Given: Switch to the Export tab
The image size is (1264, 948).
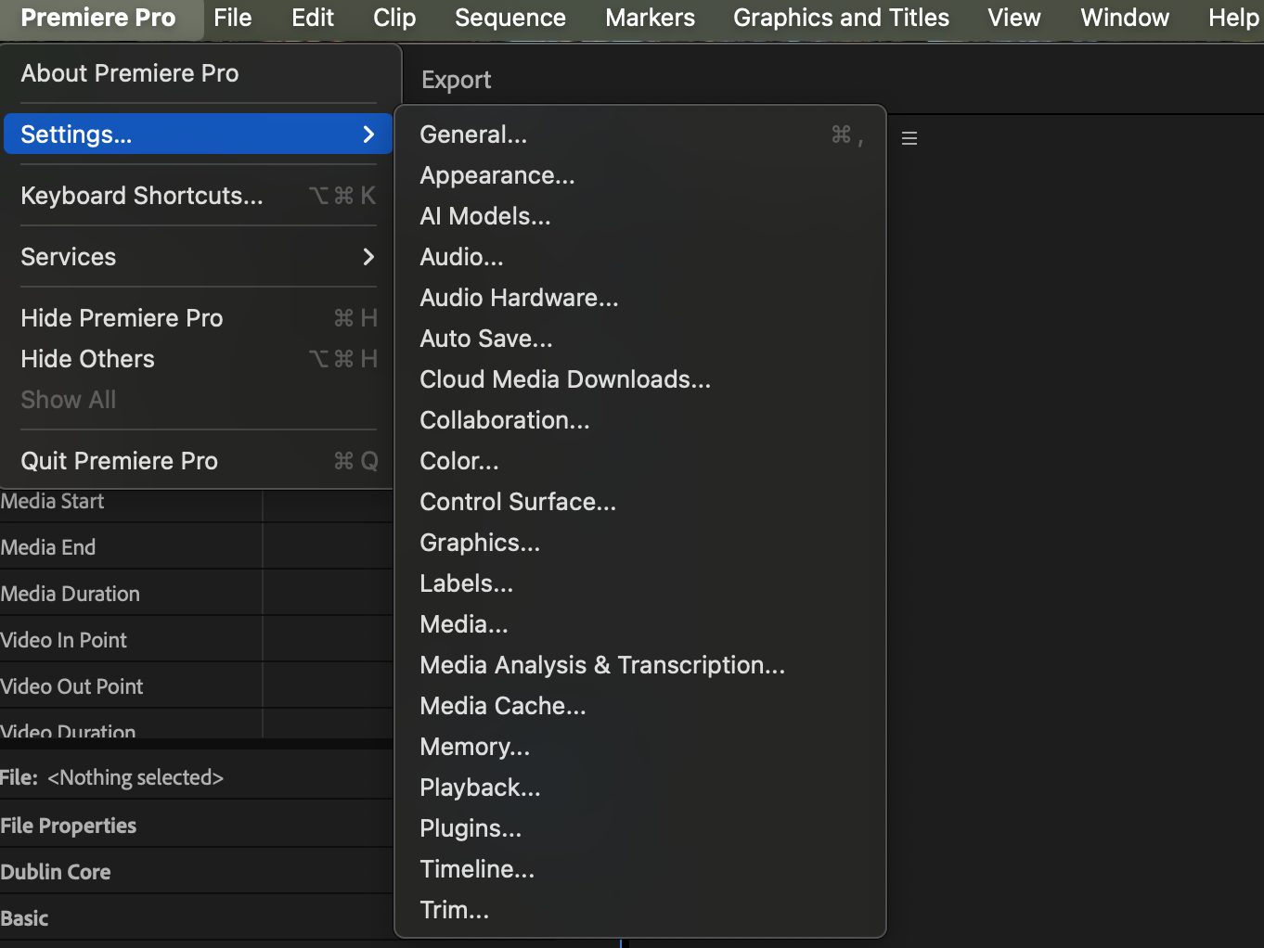Looking at the screenshot, I should (x=456, y=81).
